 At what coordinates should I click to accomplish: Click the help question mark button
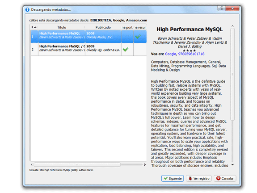point(222,8)
